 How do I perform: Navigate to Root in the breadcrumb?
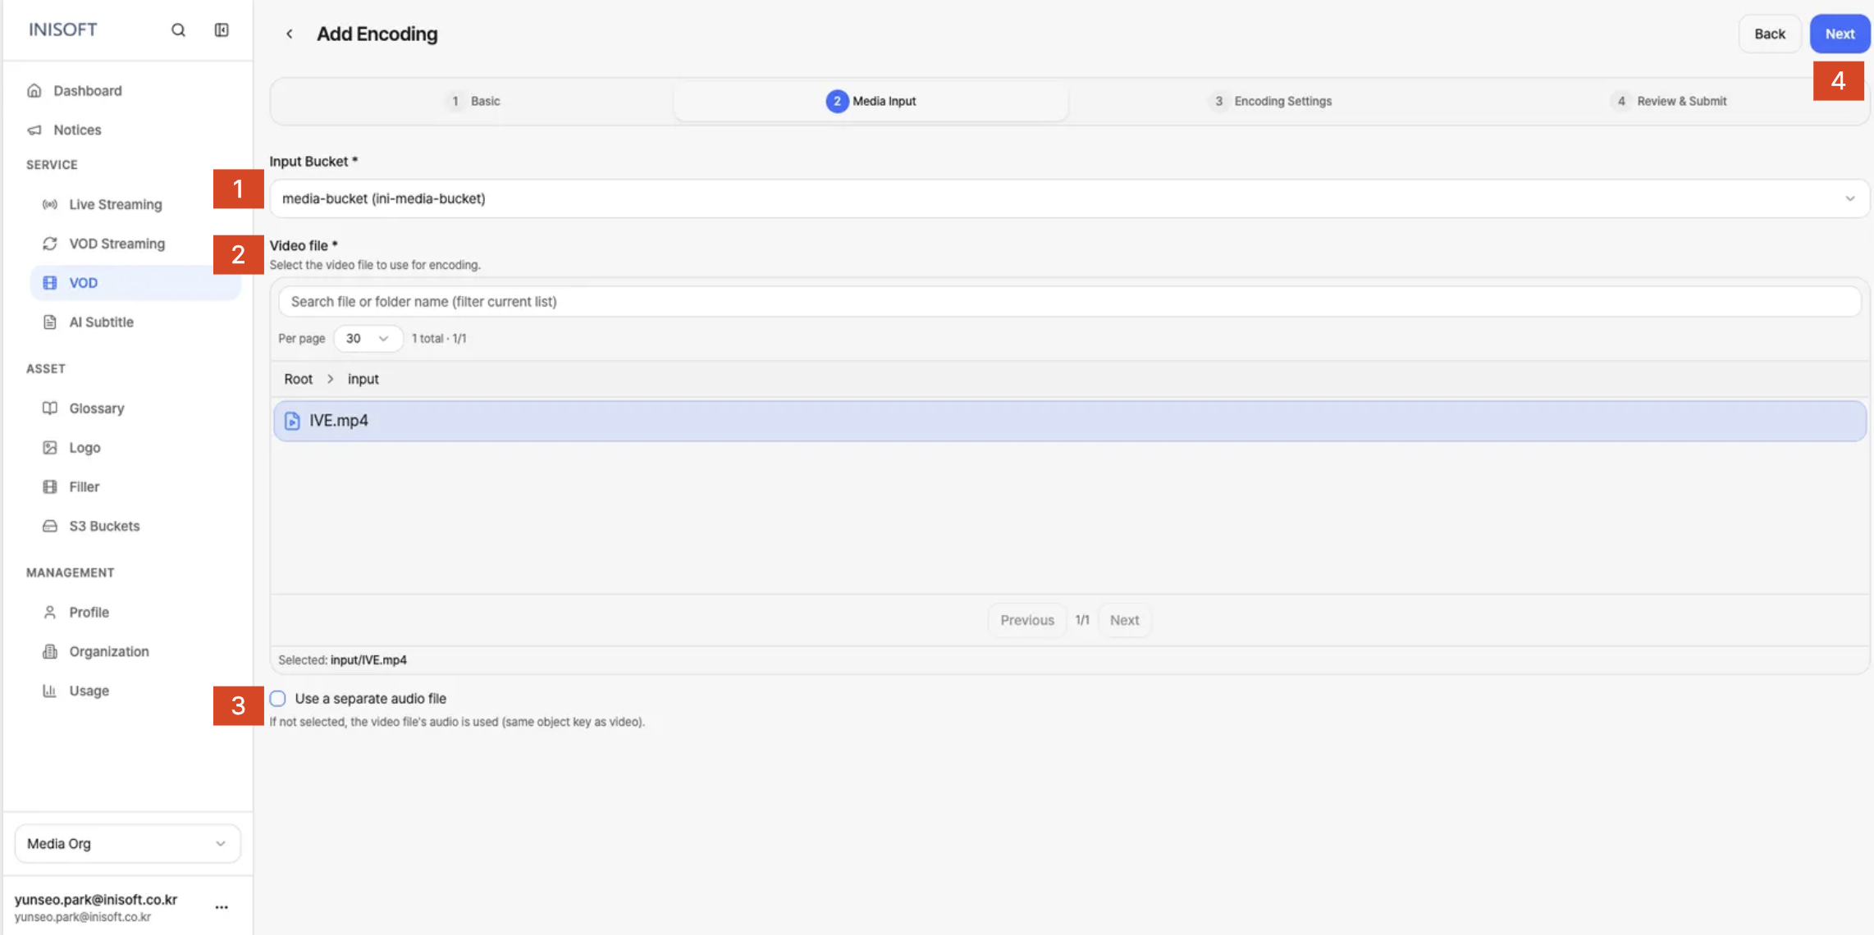(x=298, y=380)
